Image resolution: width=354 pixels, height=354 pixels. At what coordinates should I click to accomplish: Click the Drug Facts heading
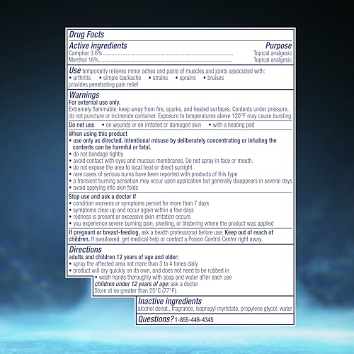tap(86, 35)
